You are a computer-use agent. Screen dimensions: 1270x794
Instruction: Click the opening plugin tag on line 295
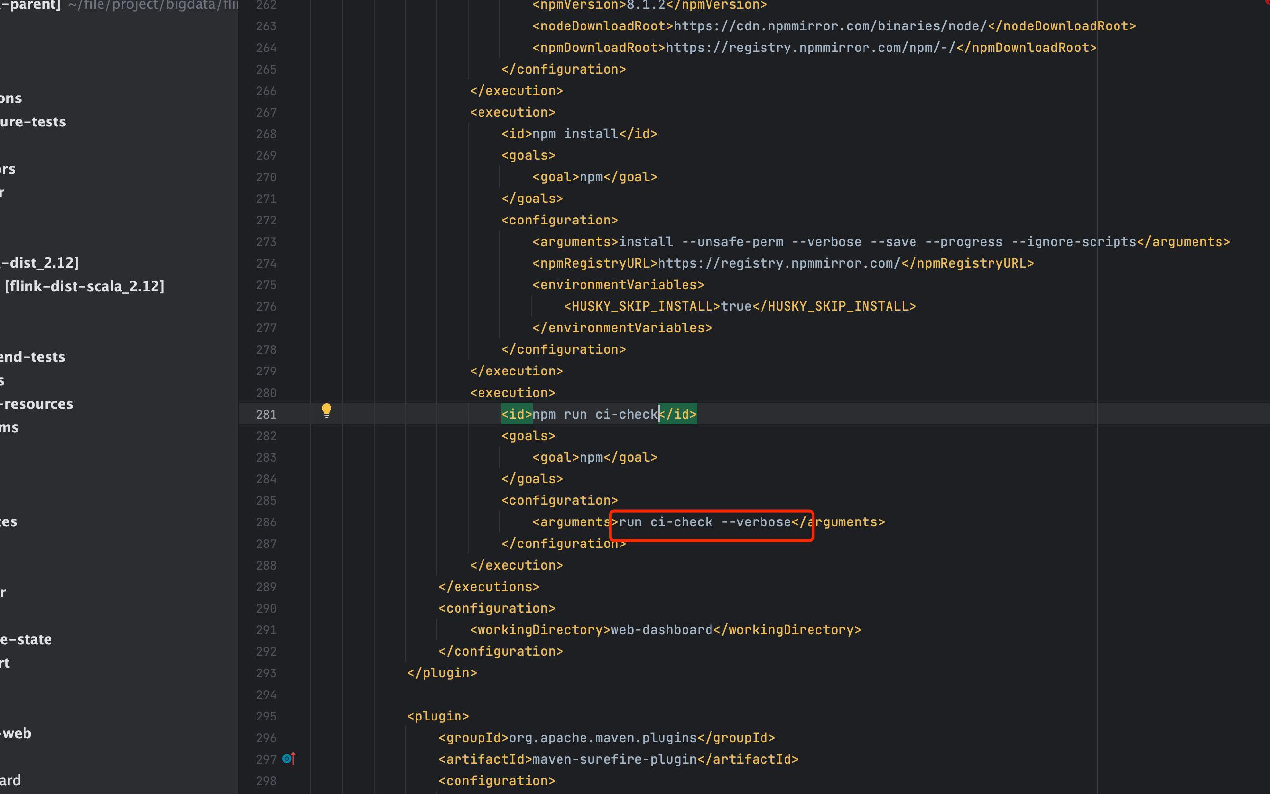coord(438,716)
